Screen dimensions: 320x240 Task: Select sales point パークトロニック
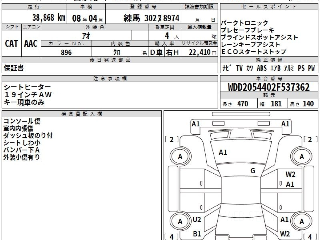point(244,23)
